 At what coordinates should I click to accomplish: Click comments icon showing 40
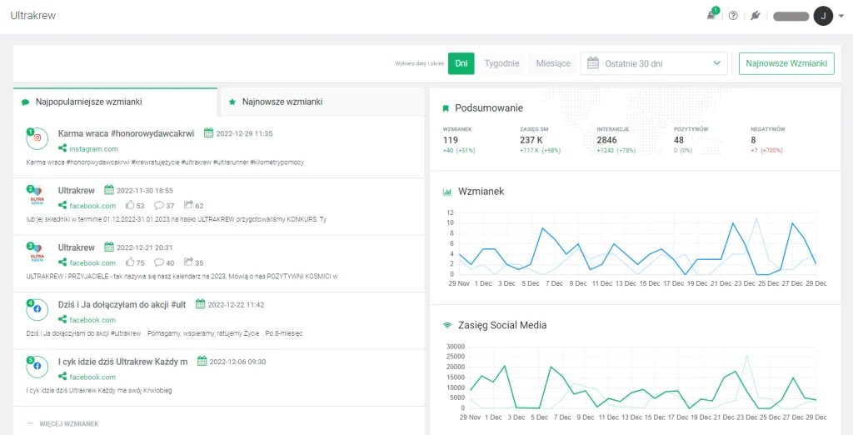click(x=159, y=262)
